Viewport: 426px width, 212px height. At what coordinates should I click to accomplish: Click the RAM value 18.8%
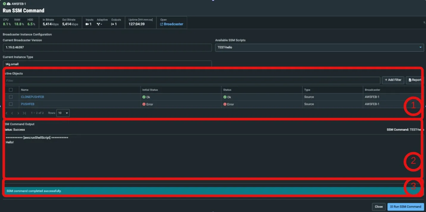click(x=18, y=24)
